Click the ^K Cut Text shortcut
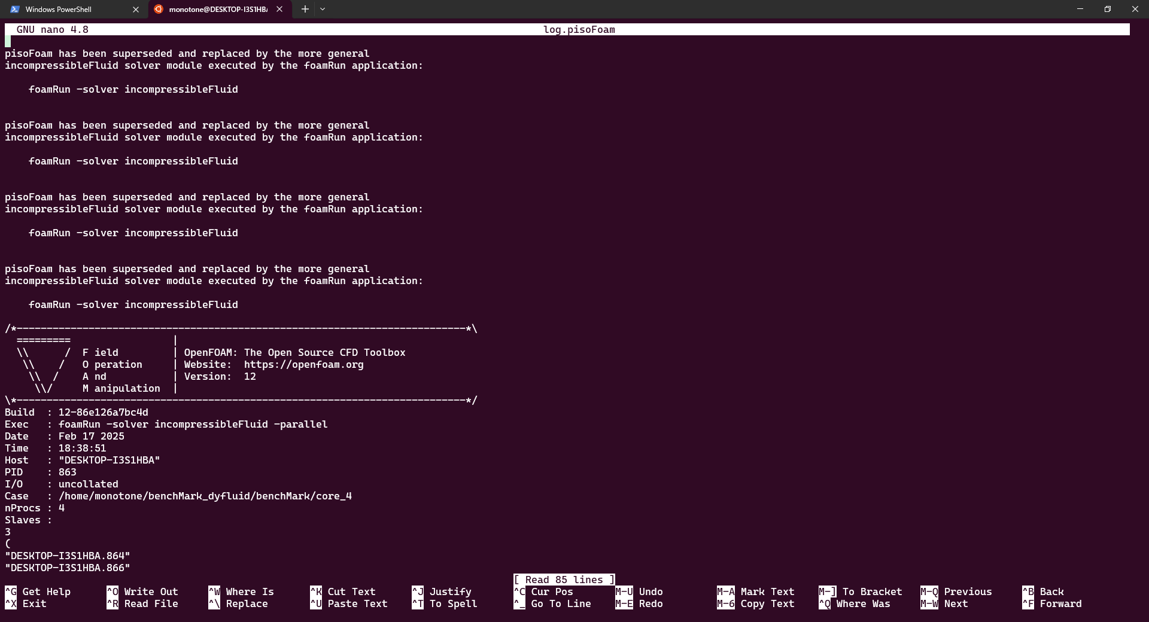 pyautogui.click(x=343, y=591)
